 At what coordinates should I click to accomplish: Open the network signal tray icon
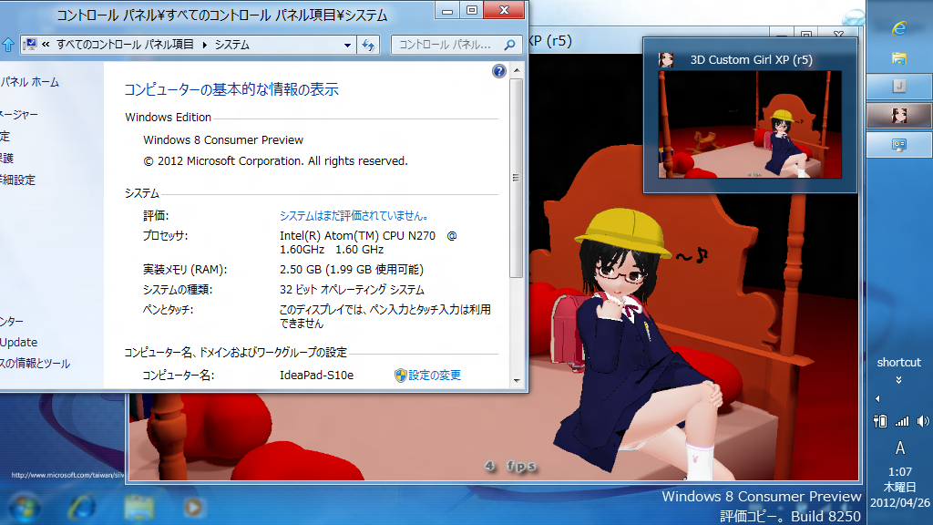tap(902, 421)
